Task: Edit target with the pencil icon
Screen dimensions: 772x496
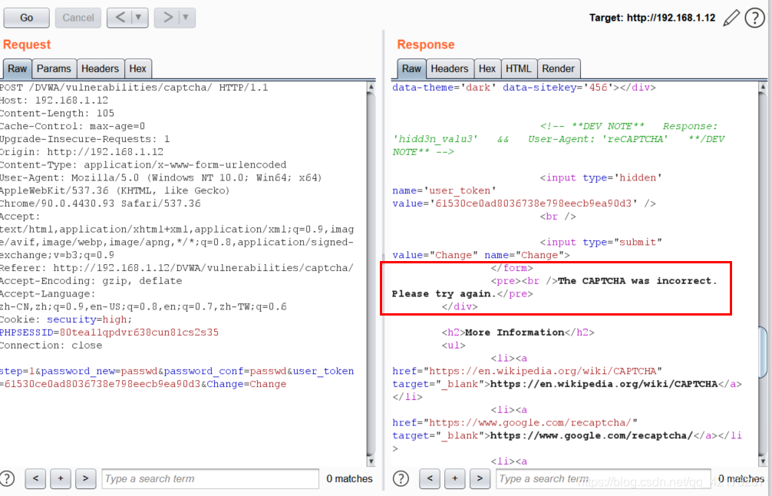Action: point(731,18)
